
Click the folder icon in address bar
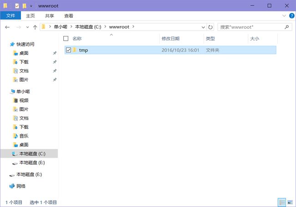(x=43, y=27)
